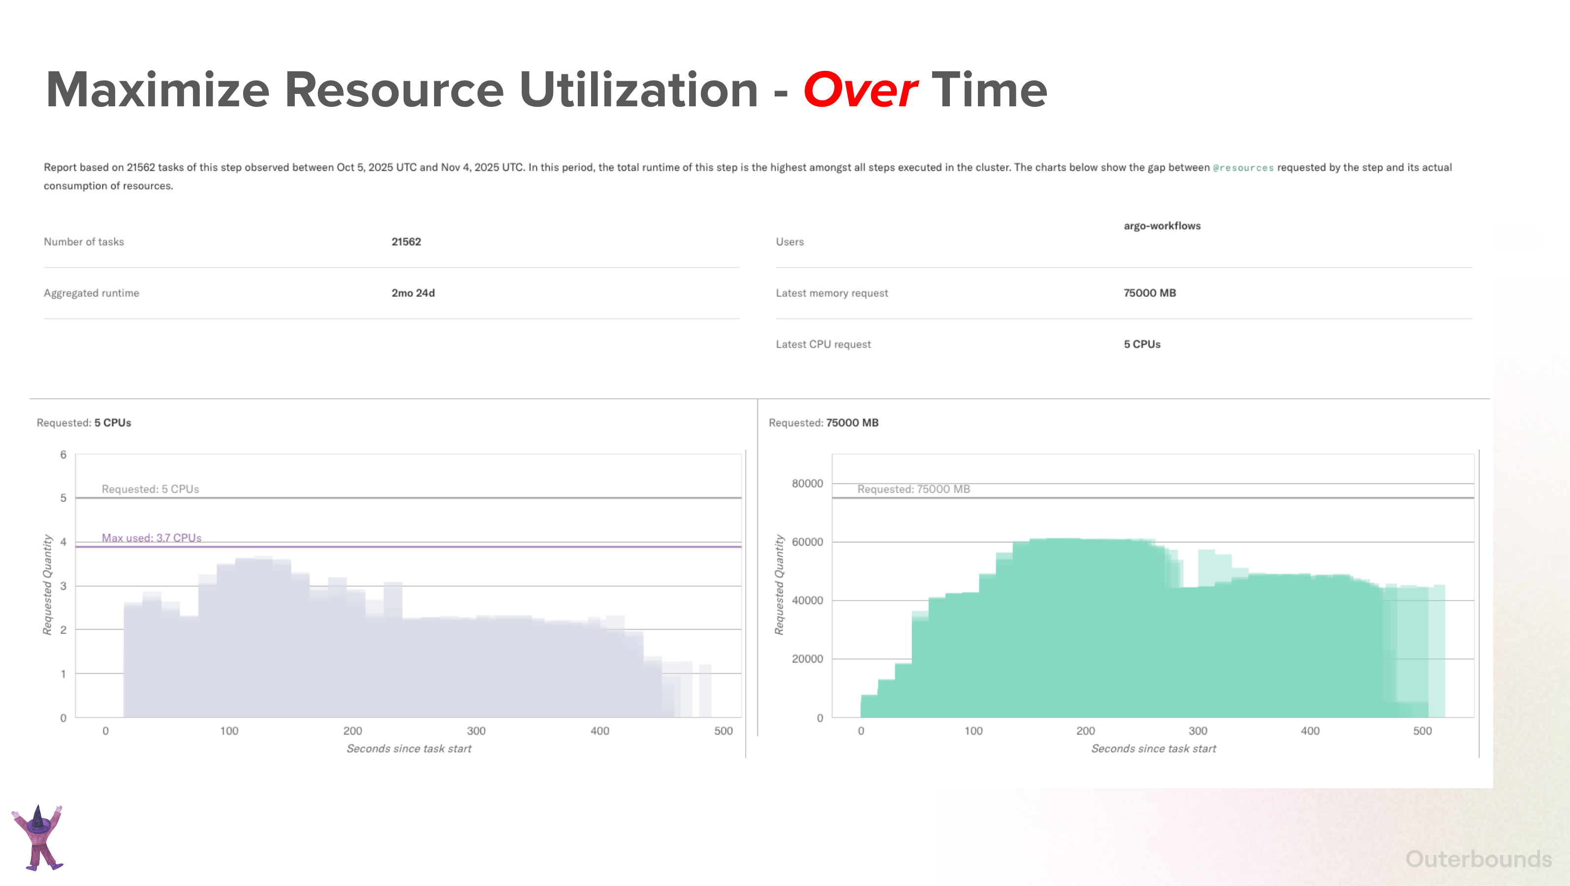The image size is (1570, 886).
Task: Click the memory chart Seconds since task start label
Action: [x=1153, y=748]
